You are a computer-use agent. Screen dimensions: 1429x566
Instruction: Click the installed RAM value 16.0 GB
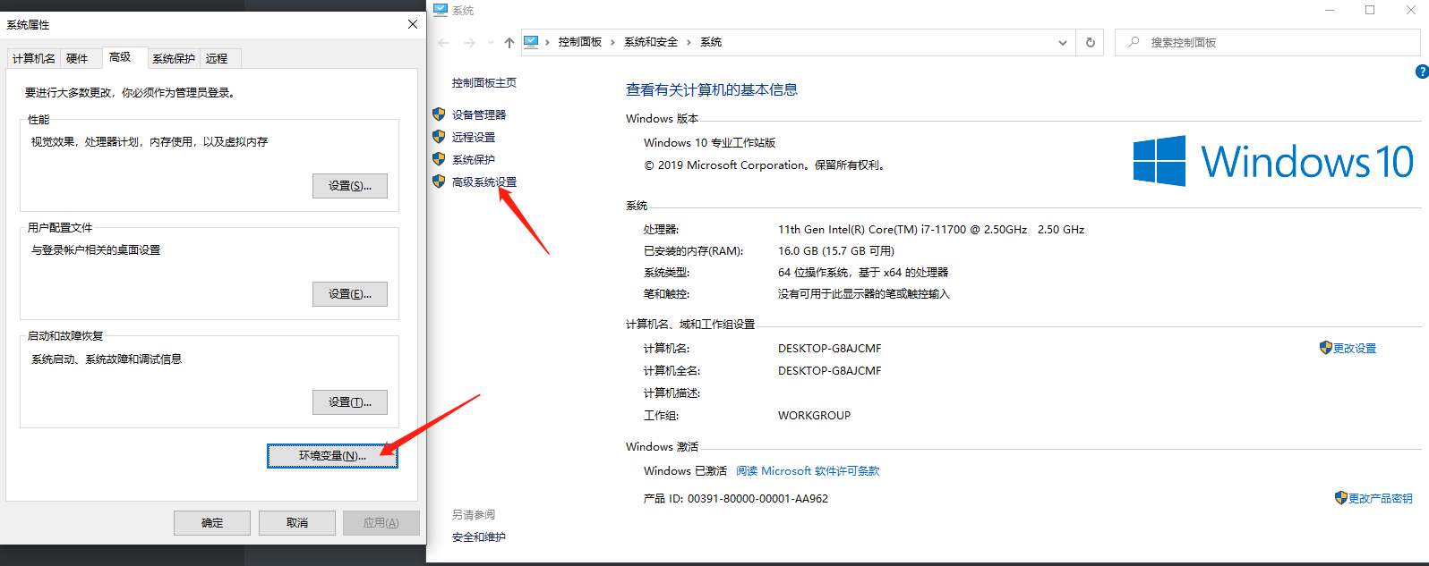point(836,250)
